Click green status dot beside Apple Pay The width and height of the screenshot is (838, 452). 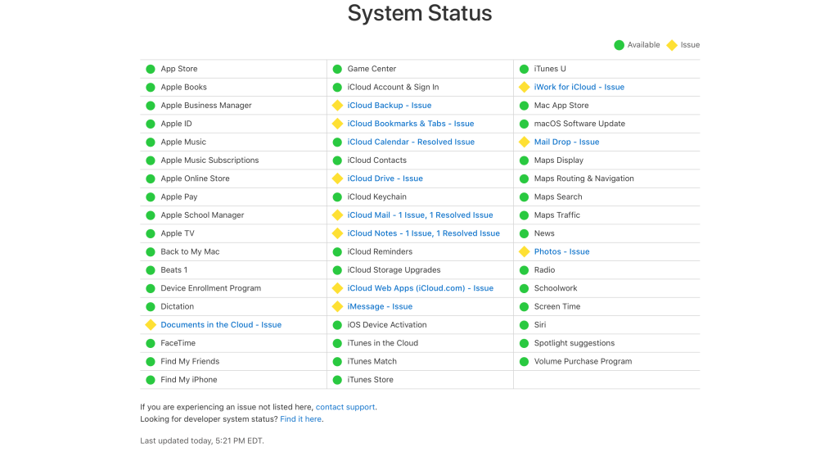[151, 197]
